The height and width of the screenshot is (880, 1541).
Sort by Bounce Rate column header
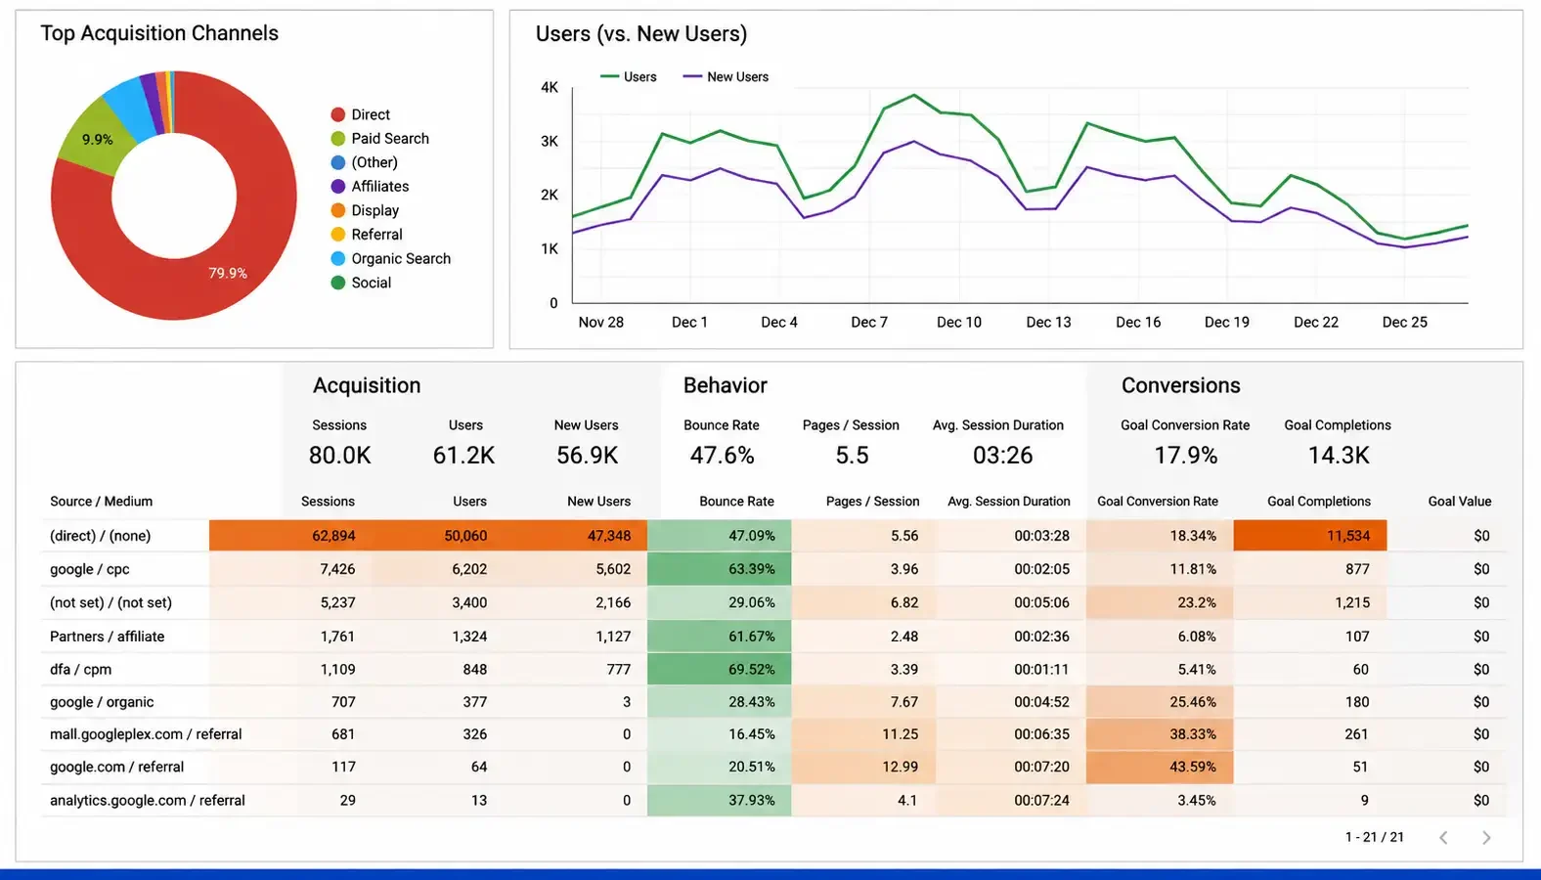pyautogui.click(x=736, y=502)
